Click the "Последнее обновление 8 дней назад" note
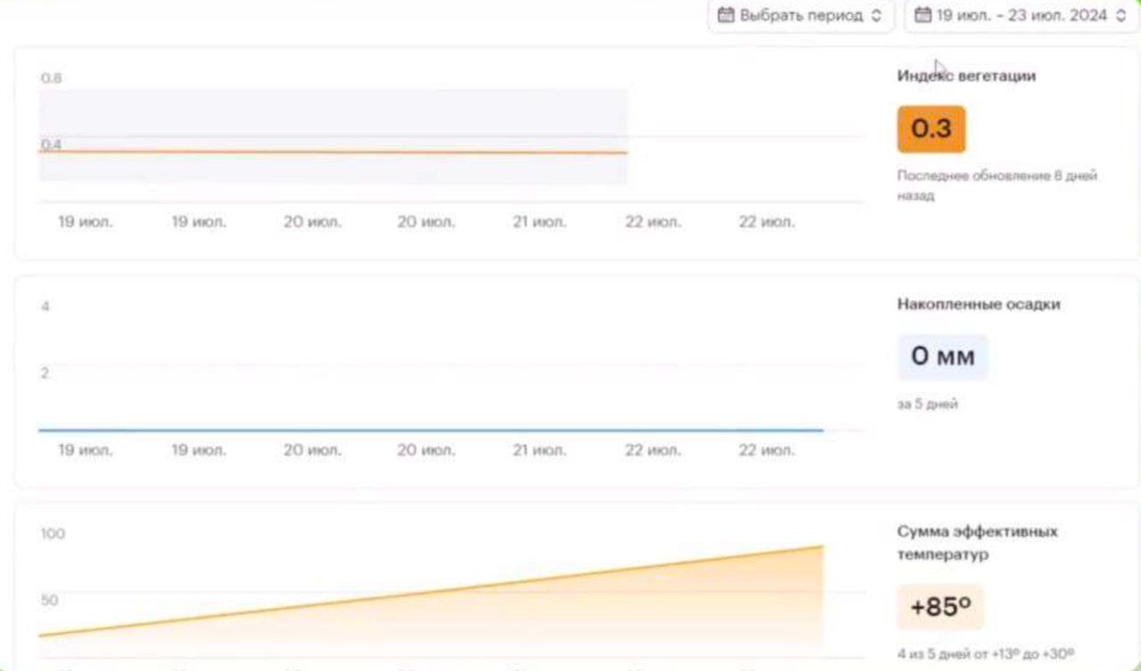Screen dimensions: 1141x671 [996, 184]
